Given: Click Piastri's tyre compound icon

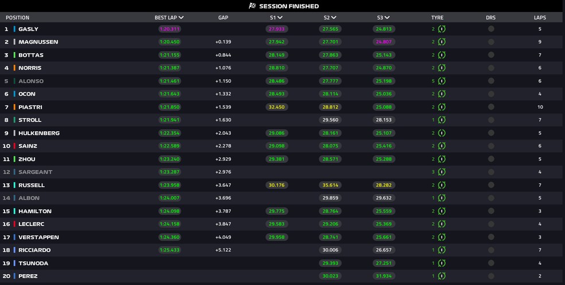Looking at the screenshot, I should [442, 107].
